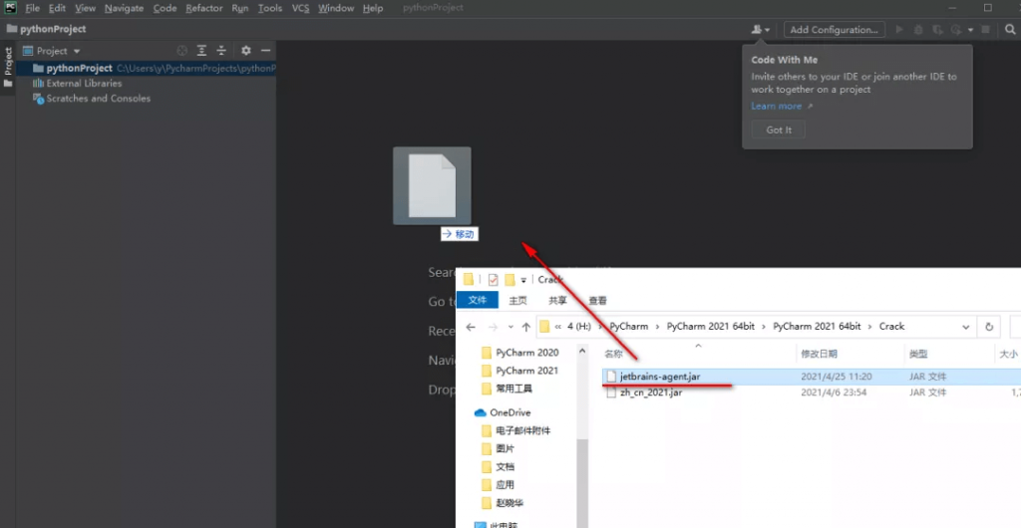Open the File menu in PyCharm
This screenshot has width=1021, height=528.
point(33,8)
